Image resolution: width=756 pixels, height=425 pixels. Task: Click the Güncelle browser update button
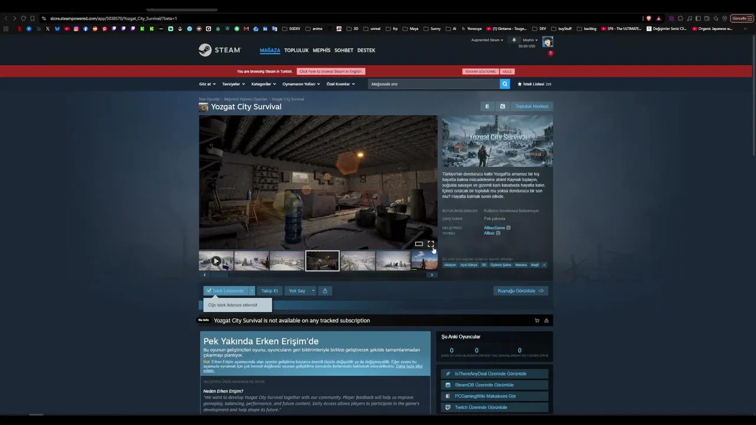tap(742, 18)
